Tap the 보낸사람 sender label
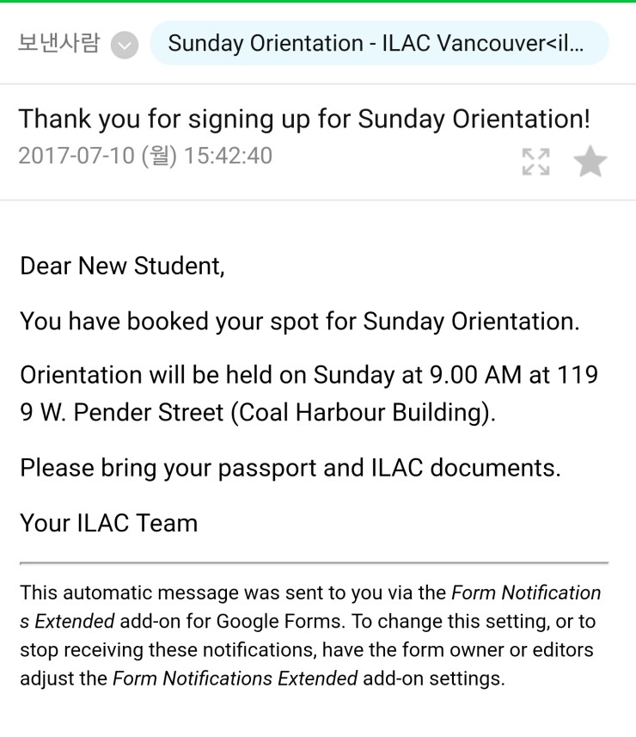This screenshot has width=636, height=737. (x=58, y=43)
